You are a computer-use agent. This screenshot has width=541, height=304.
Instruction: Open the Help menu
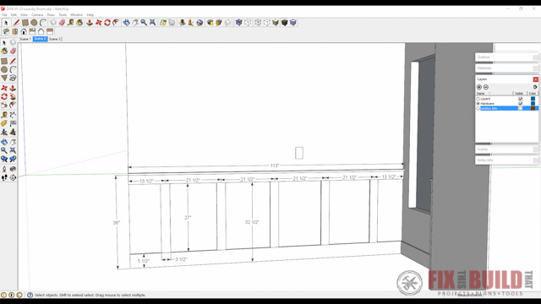tap(90, 15)
